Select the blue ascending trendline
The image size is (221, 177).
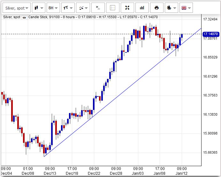tap(123, 93)
